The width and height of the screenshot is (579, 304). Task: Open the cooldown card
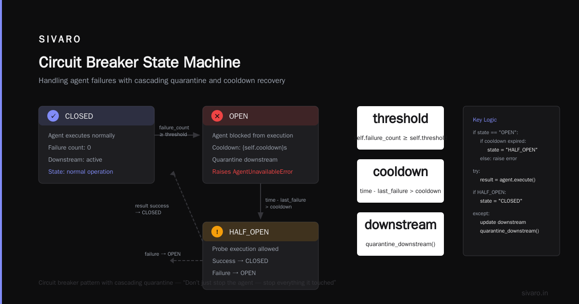pyautogui.click(x=400, y=181)
